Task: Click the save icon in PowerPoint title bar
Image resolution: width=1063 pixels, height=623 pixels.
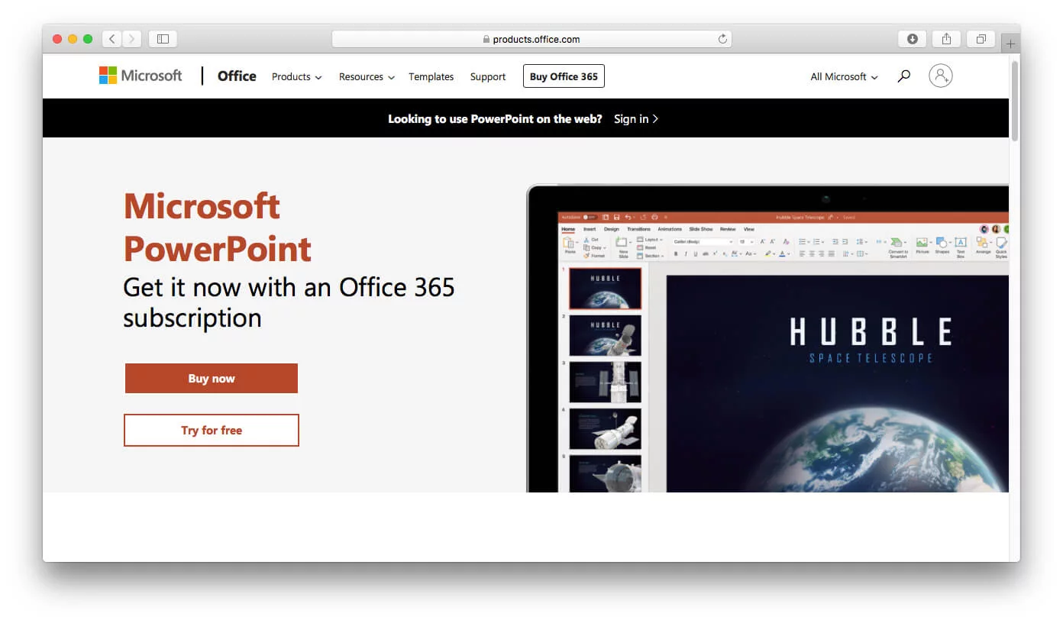Action: point(616,217)
